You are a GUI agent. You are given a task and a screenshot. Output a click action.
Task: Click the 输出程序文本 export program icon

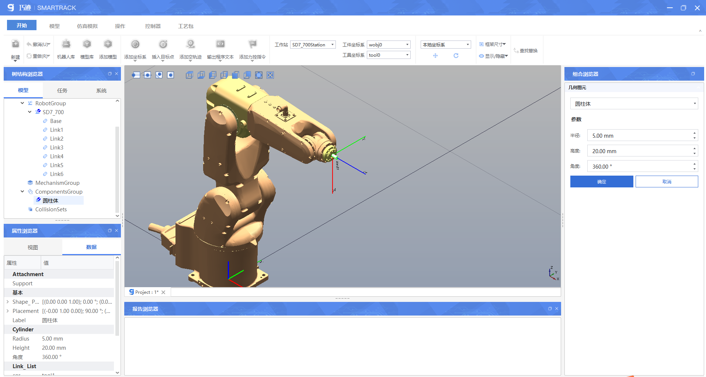point(220,45)
